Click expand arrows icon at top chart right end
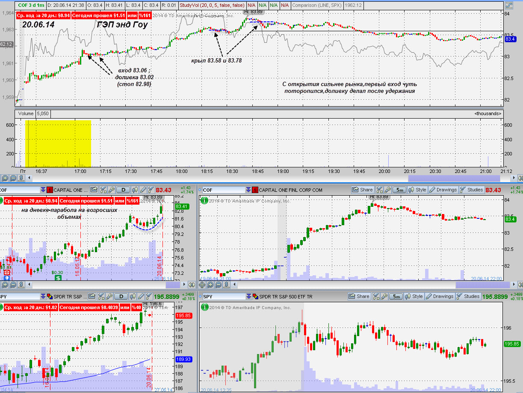Viewport: 523px width, 393px height. (520, 178)
